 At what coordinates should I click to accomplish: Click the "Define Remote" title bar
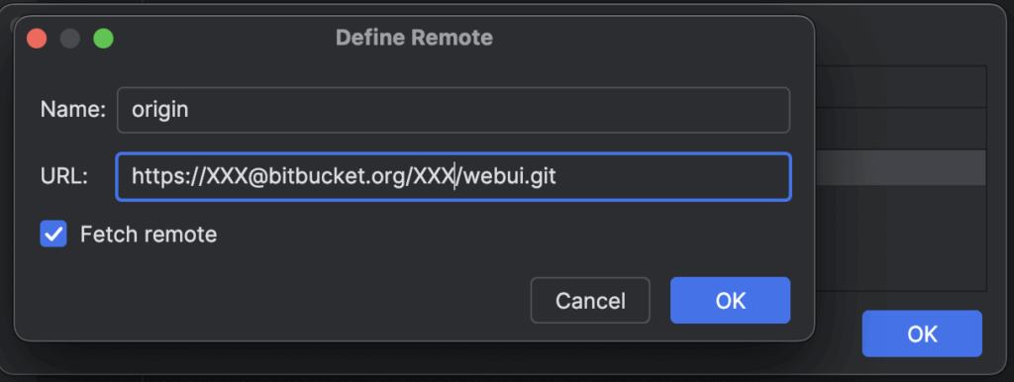pos(414,38)
